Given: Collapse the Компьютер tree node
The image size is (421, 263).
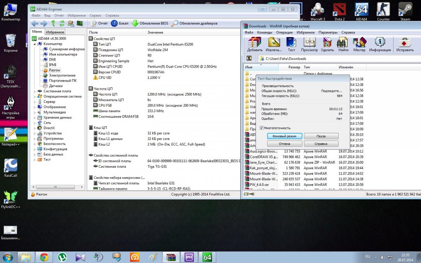Looking at the screenshot, I should click(x=35, y=44).
